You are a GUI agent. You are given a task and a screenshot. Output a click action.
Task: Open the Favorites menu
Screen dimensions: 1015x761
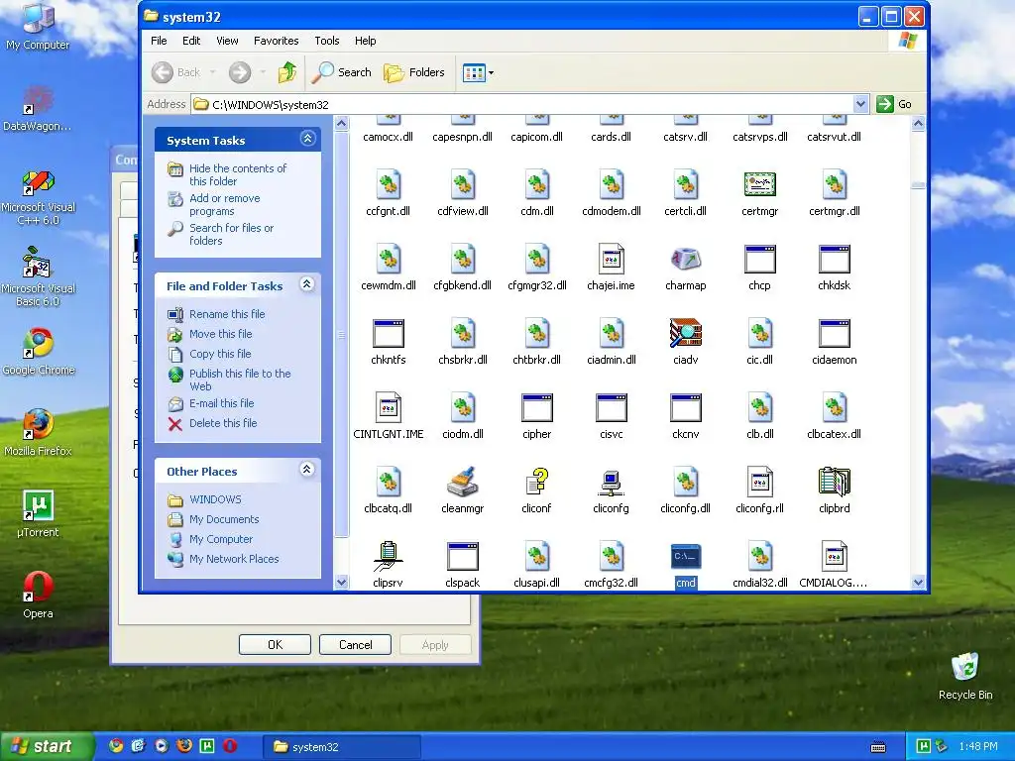click(x=277, y=41)
